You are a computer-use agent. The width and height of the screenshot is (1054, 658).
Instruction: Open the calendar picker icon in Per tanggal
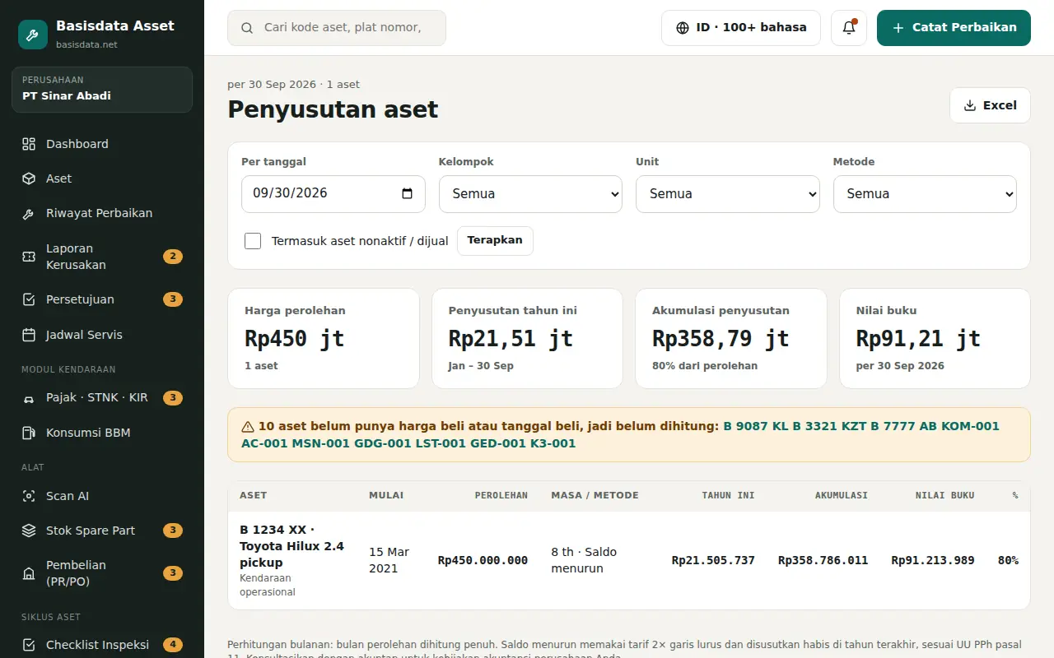point(407,193)
